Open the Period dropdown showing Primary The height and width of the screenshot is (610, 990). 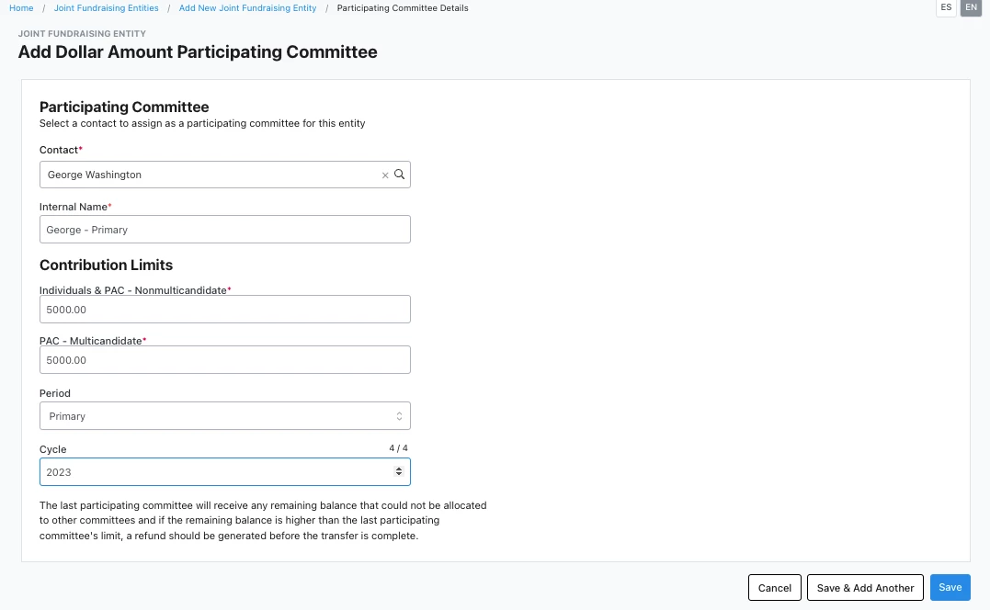coord(224,415)
